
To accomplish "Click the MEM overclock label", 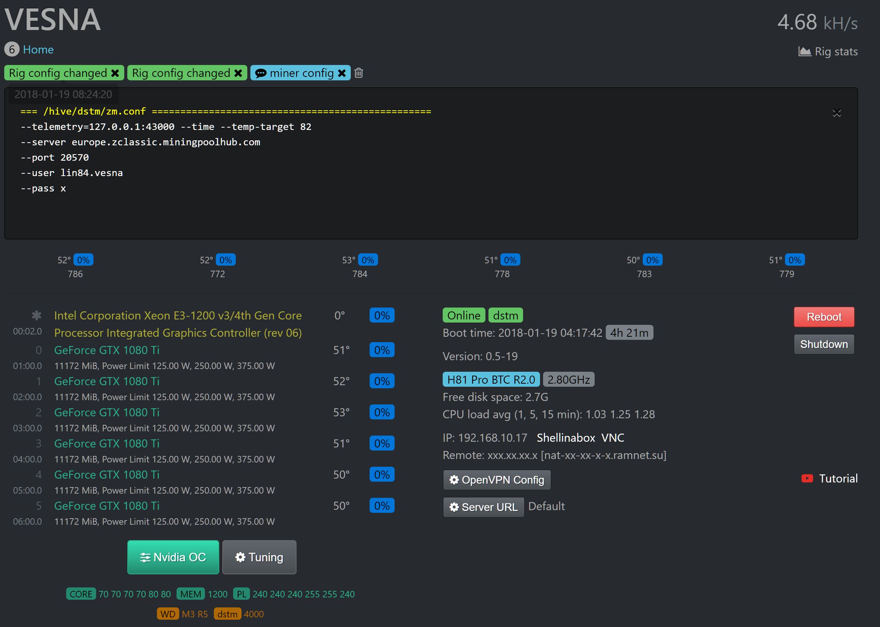I will tap(190, 594).
